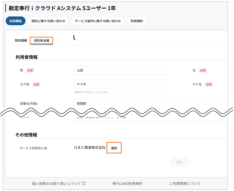Click the 利用開始 button
The width and height of the screenshot is (234, 191).
pos(15,21)
